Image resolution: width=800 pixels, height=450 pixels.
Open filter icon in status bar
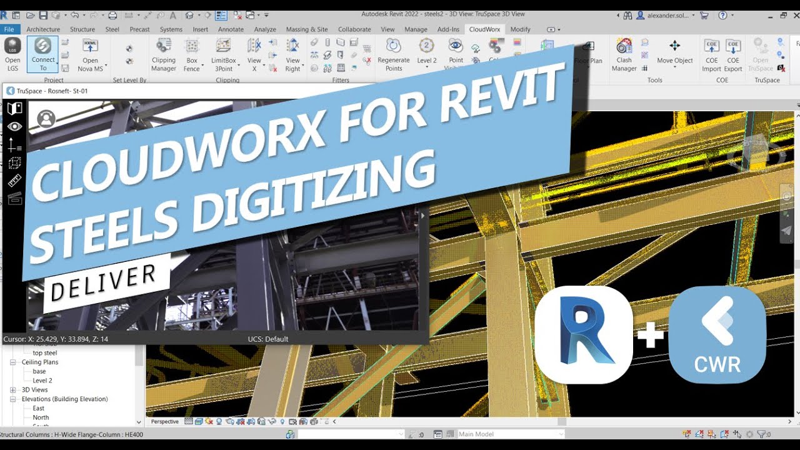(761, 434)
